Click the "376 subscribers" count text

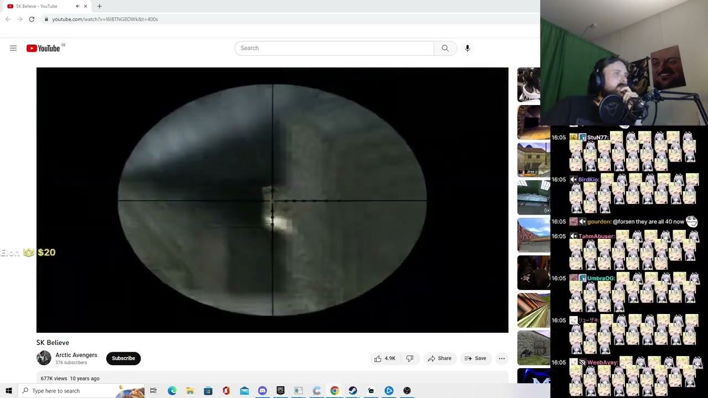pyautogui.click(x=71, y=363)
